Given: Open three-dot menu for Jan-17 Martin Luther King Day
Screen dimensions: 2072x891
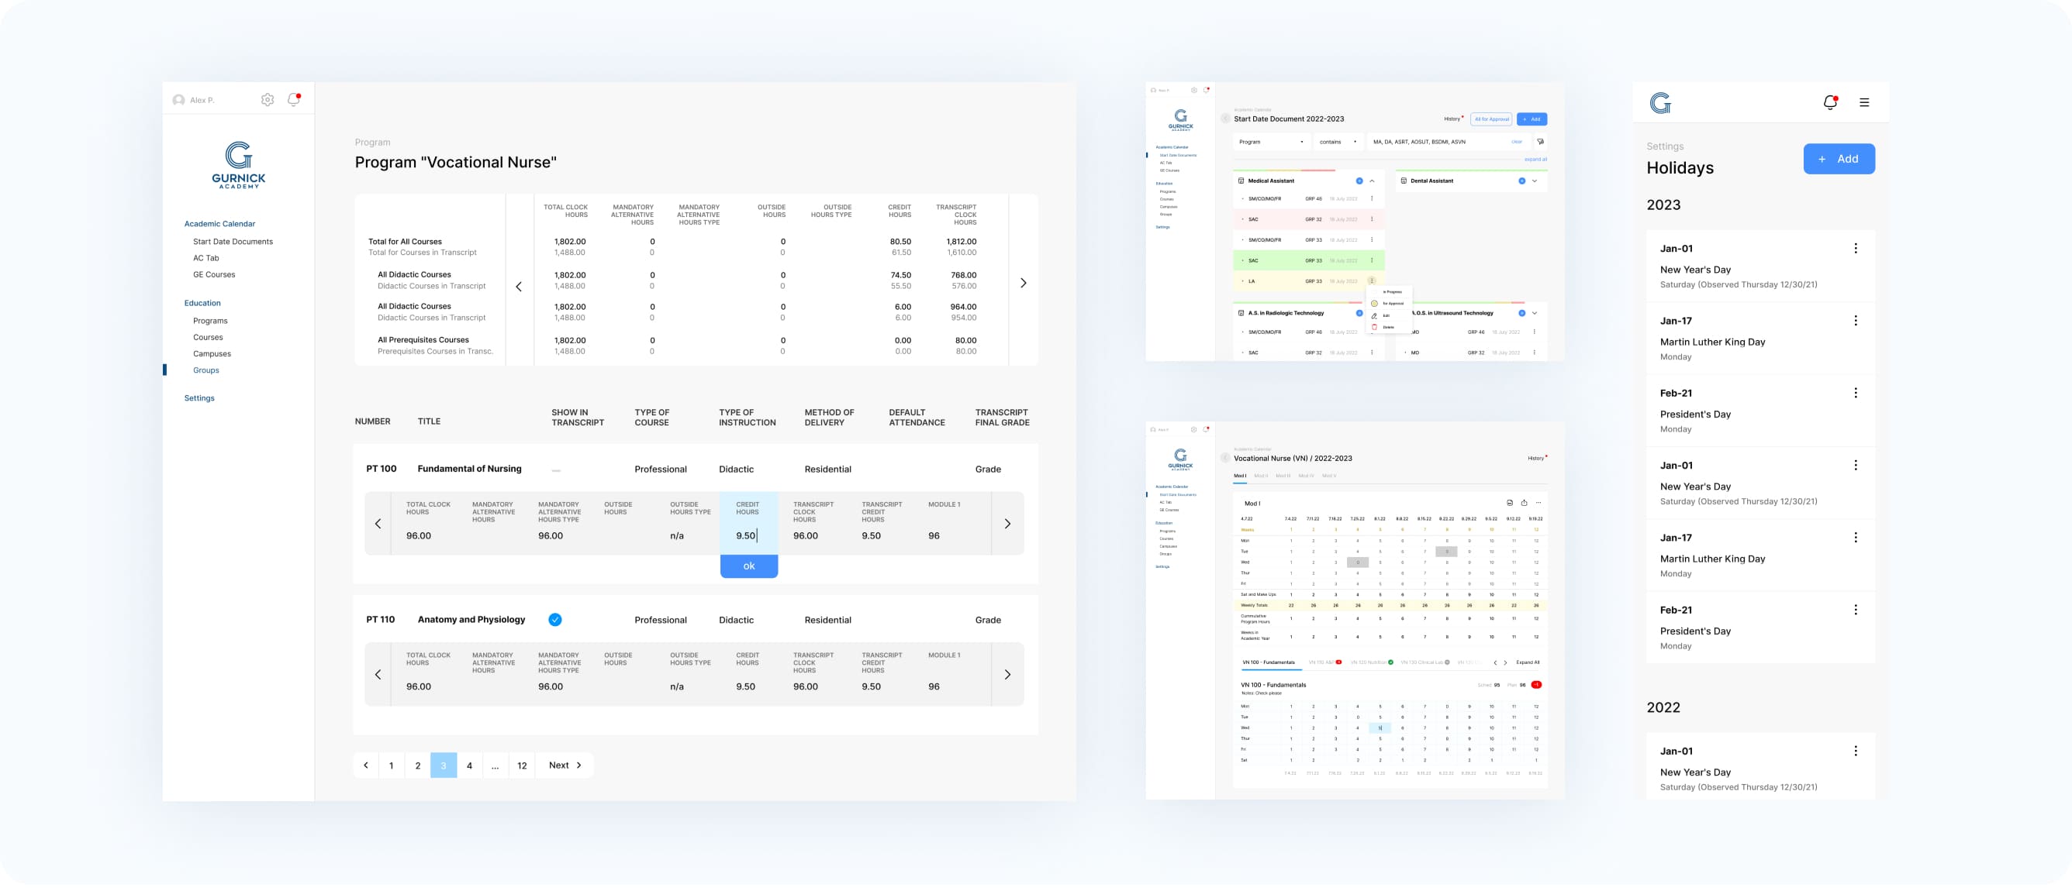Looking at the screenshot, I should [x=1855, y=321].
